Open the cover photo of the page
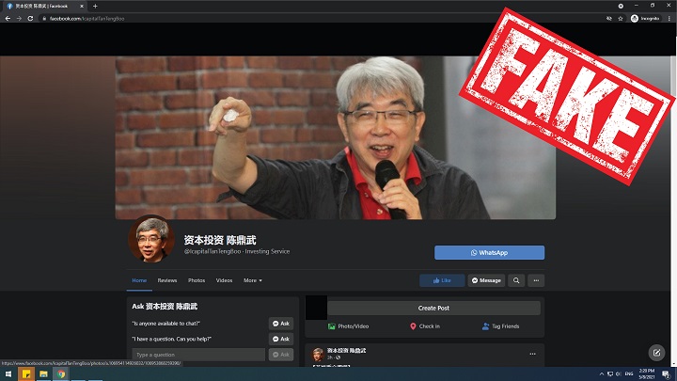 [x=336, y=137]
